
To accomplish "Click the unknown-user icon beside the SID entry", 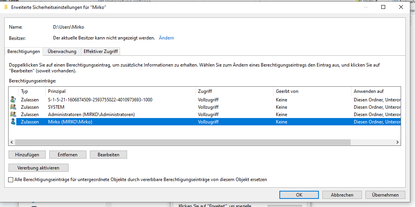I will [x=13, y=100].
